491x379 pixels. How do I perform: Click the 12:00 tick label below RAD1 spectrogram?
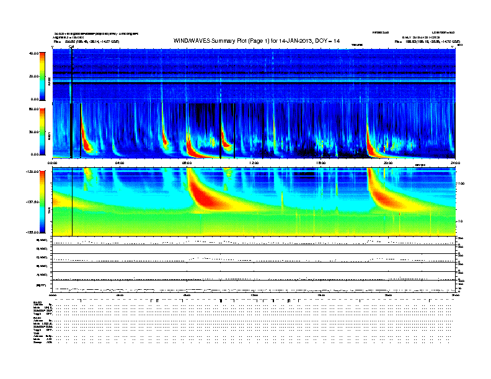[254, 163]
